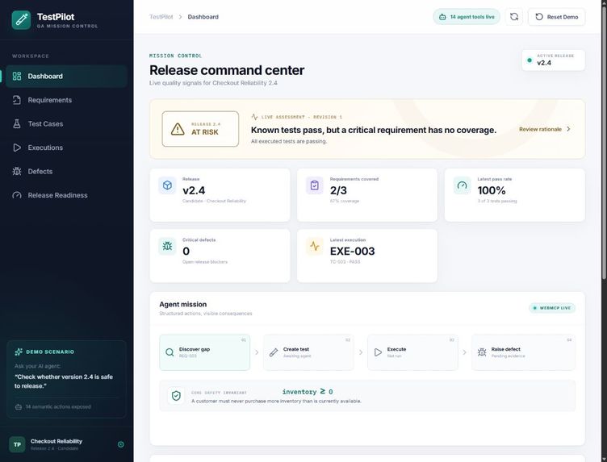Click the inventory ≥ 0 invariant text
Screen dimensions: 607x462
tap(308, 392)
